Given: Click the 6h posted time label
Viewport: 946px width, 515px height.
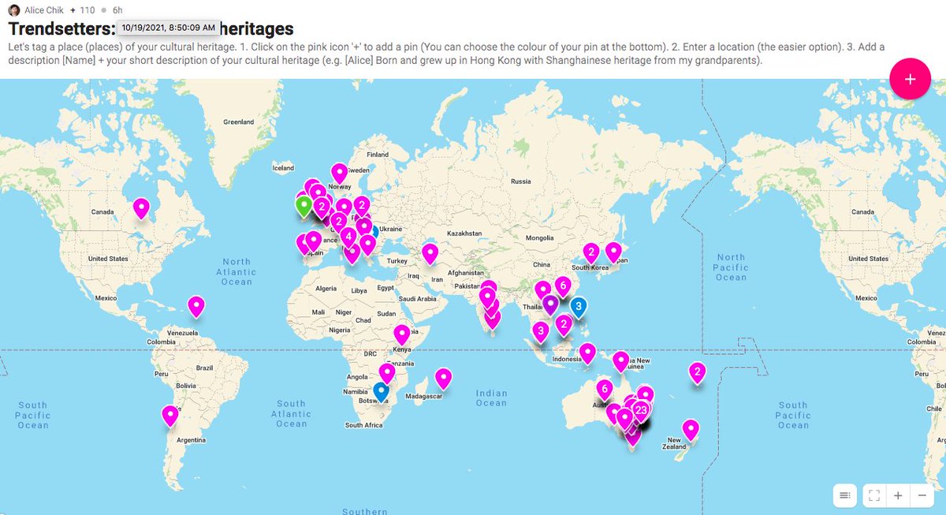Looking at the screenshot, I should click(x=117, y=10).
